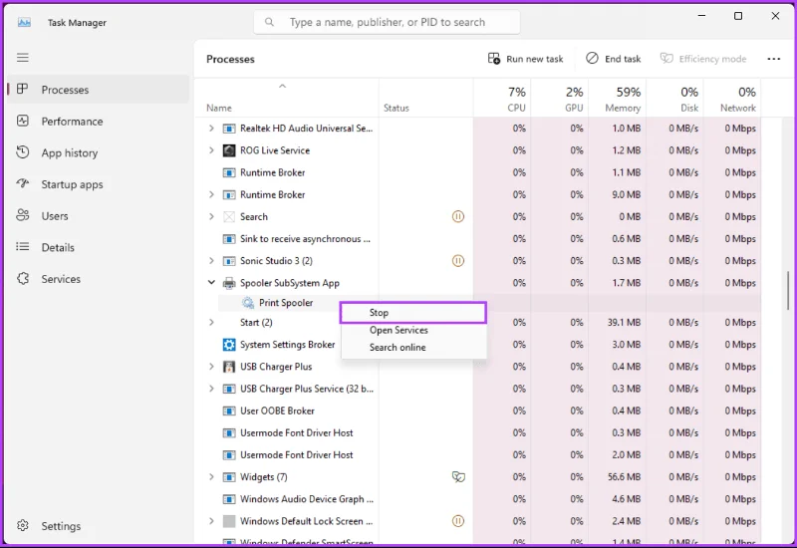Open the three-dot more options menu
797x548 pixels.
774,59
